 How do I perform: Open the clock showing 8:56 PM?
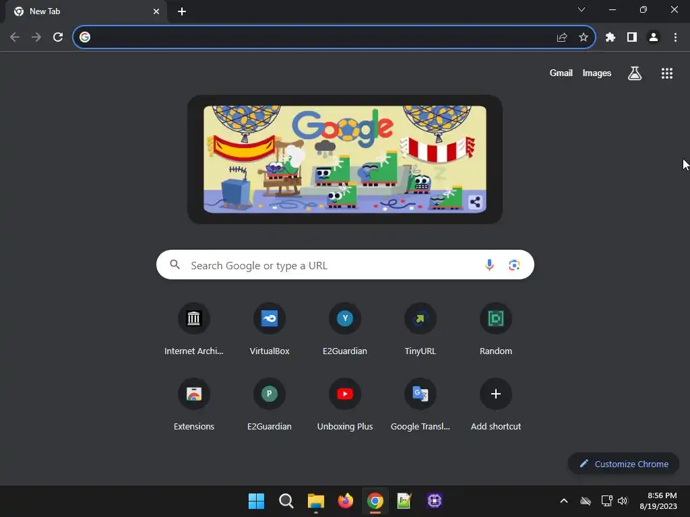[x=658, y=501]
